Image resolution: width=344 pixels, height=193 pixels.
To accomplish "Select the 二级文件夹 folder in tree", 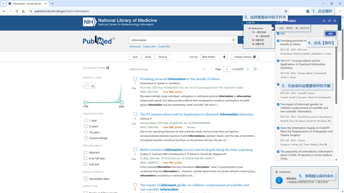I will pyautogui.click(x=263, y=36).
